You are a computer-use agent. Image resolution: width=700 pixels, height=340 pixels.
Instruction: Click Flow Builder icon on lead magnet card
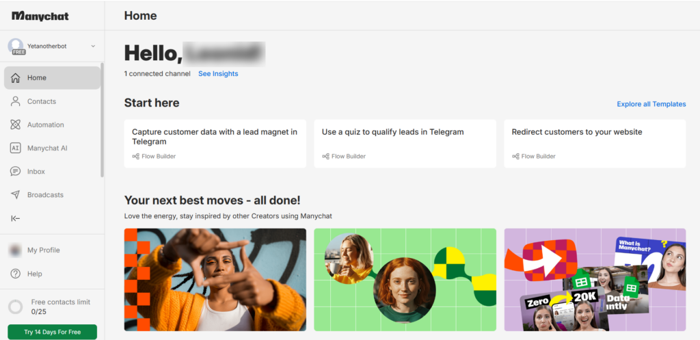136,157
